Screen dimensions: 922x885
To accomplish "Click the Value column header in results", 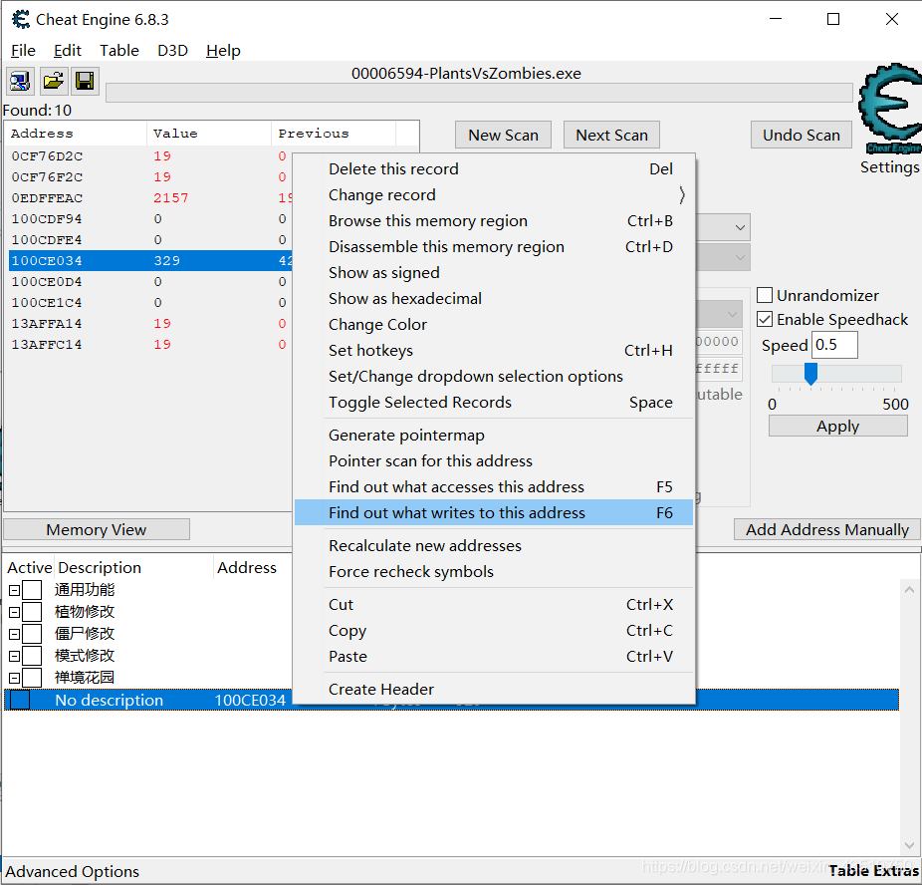I will pyautogui.click(x=209, y=134).
